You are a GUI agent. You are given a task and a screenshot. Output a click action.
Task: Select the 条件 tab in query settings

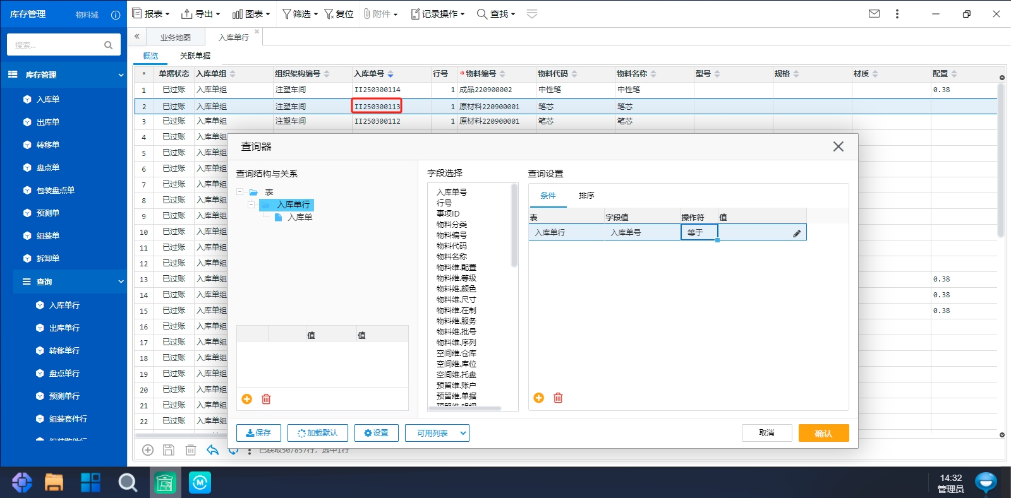pos(548,196)
